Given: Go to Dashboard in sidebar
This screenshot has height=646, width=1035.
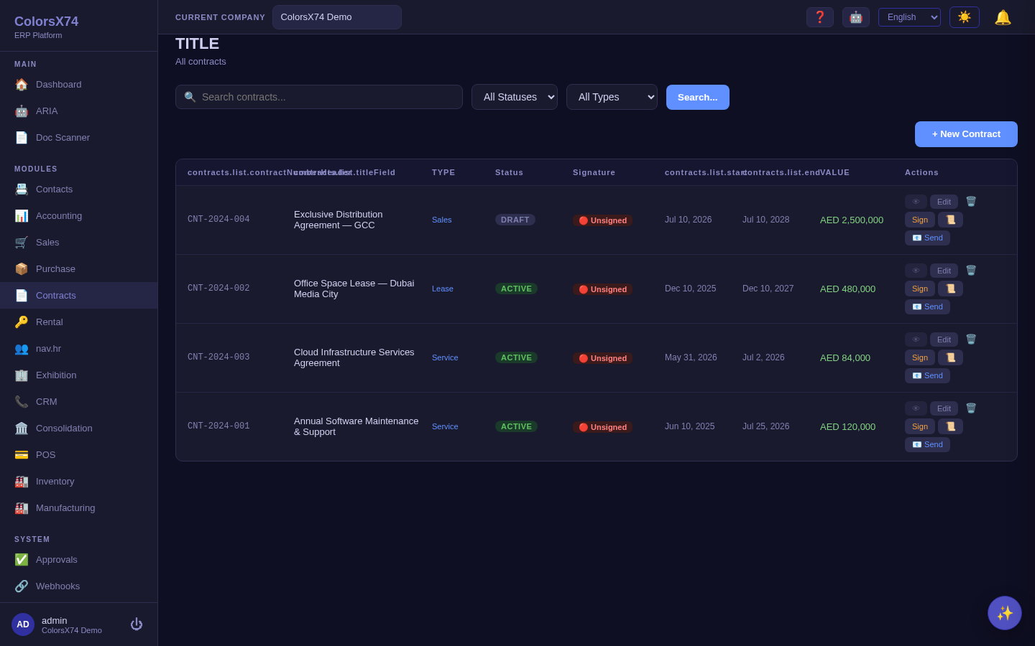Looking at the screenshot, I should 78,85.
